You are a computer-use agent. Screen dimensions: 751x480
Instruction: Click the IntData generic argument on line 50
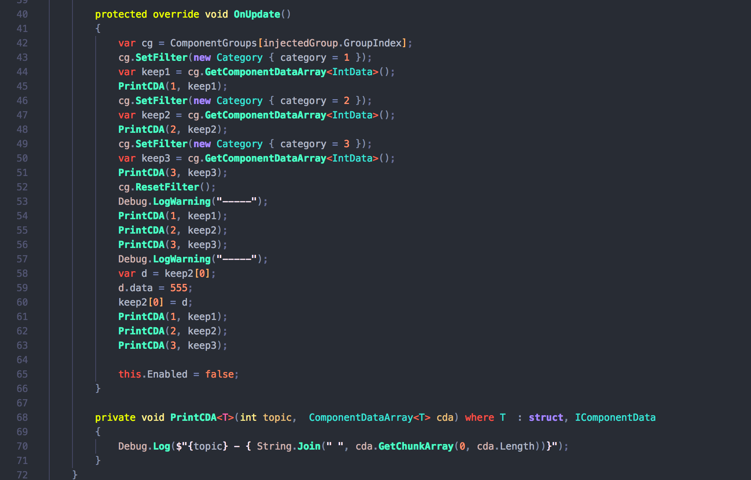(x=352, y=158)
